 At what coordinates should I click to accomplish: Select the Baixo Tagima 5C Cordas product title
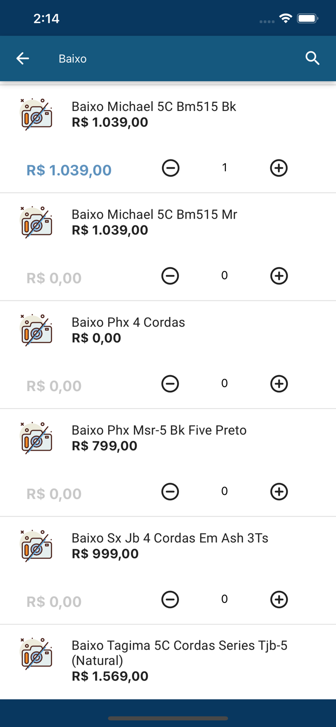179,651
